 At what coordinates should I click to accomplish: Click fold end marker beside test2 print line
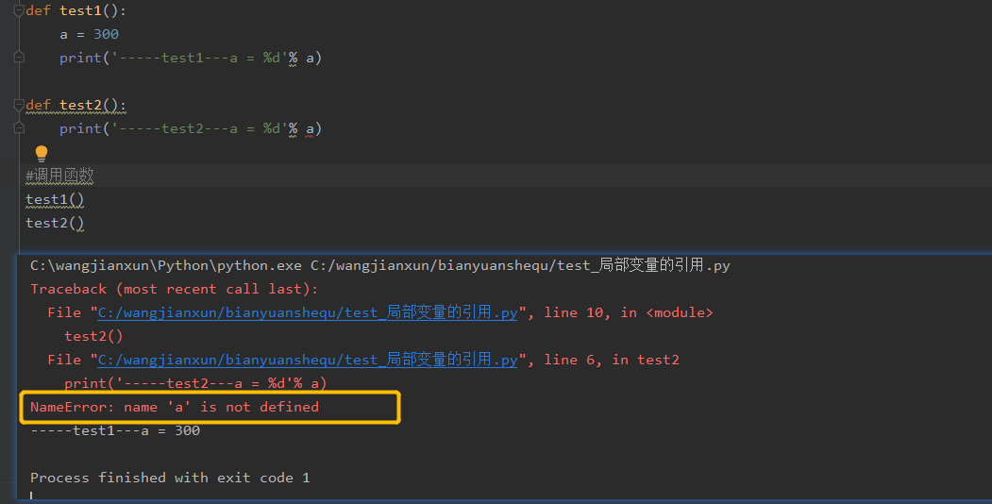click(19, 128)
